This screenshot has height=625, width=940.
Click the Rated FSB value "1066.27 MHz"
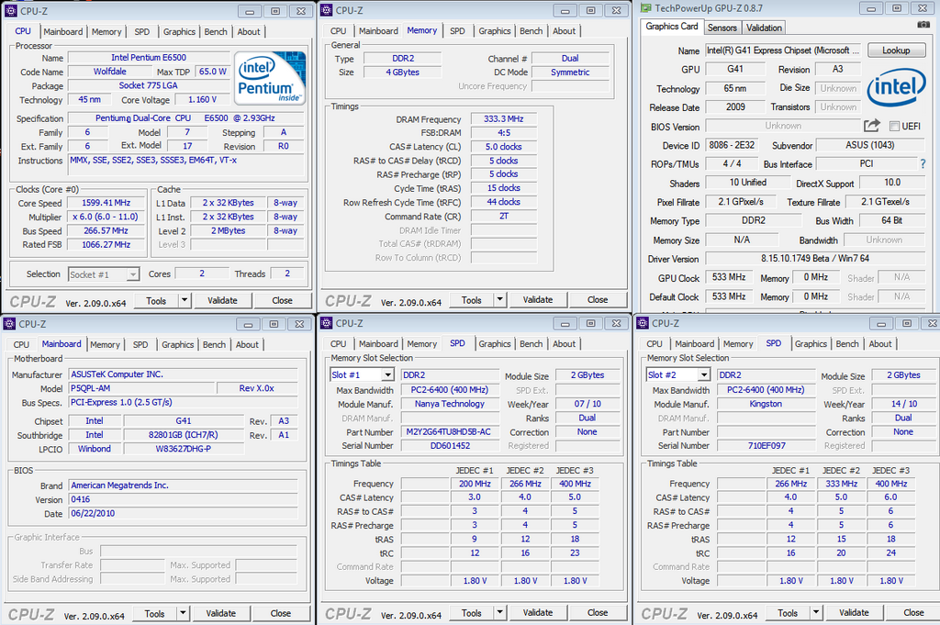click(x=106, y=244)
